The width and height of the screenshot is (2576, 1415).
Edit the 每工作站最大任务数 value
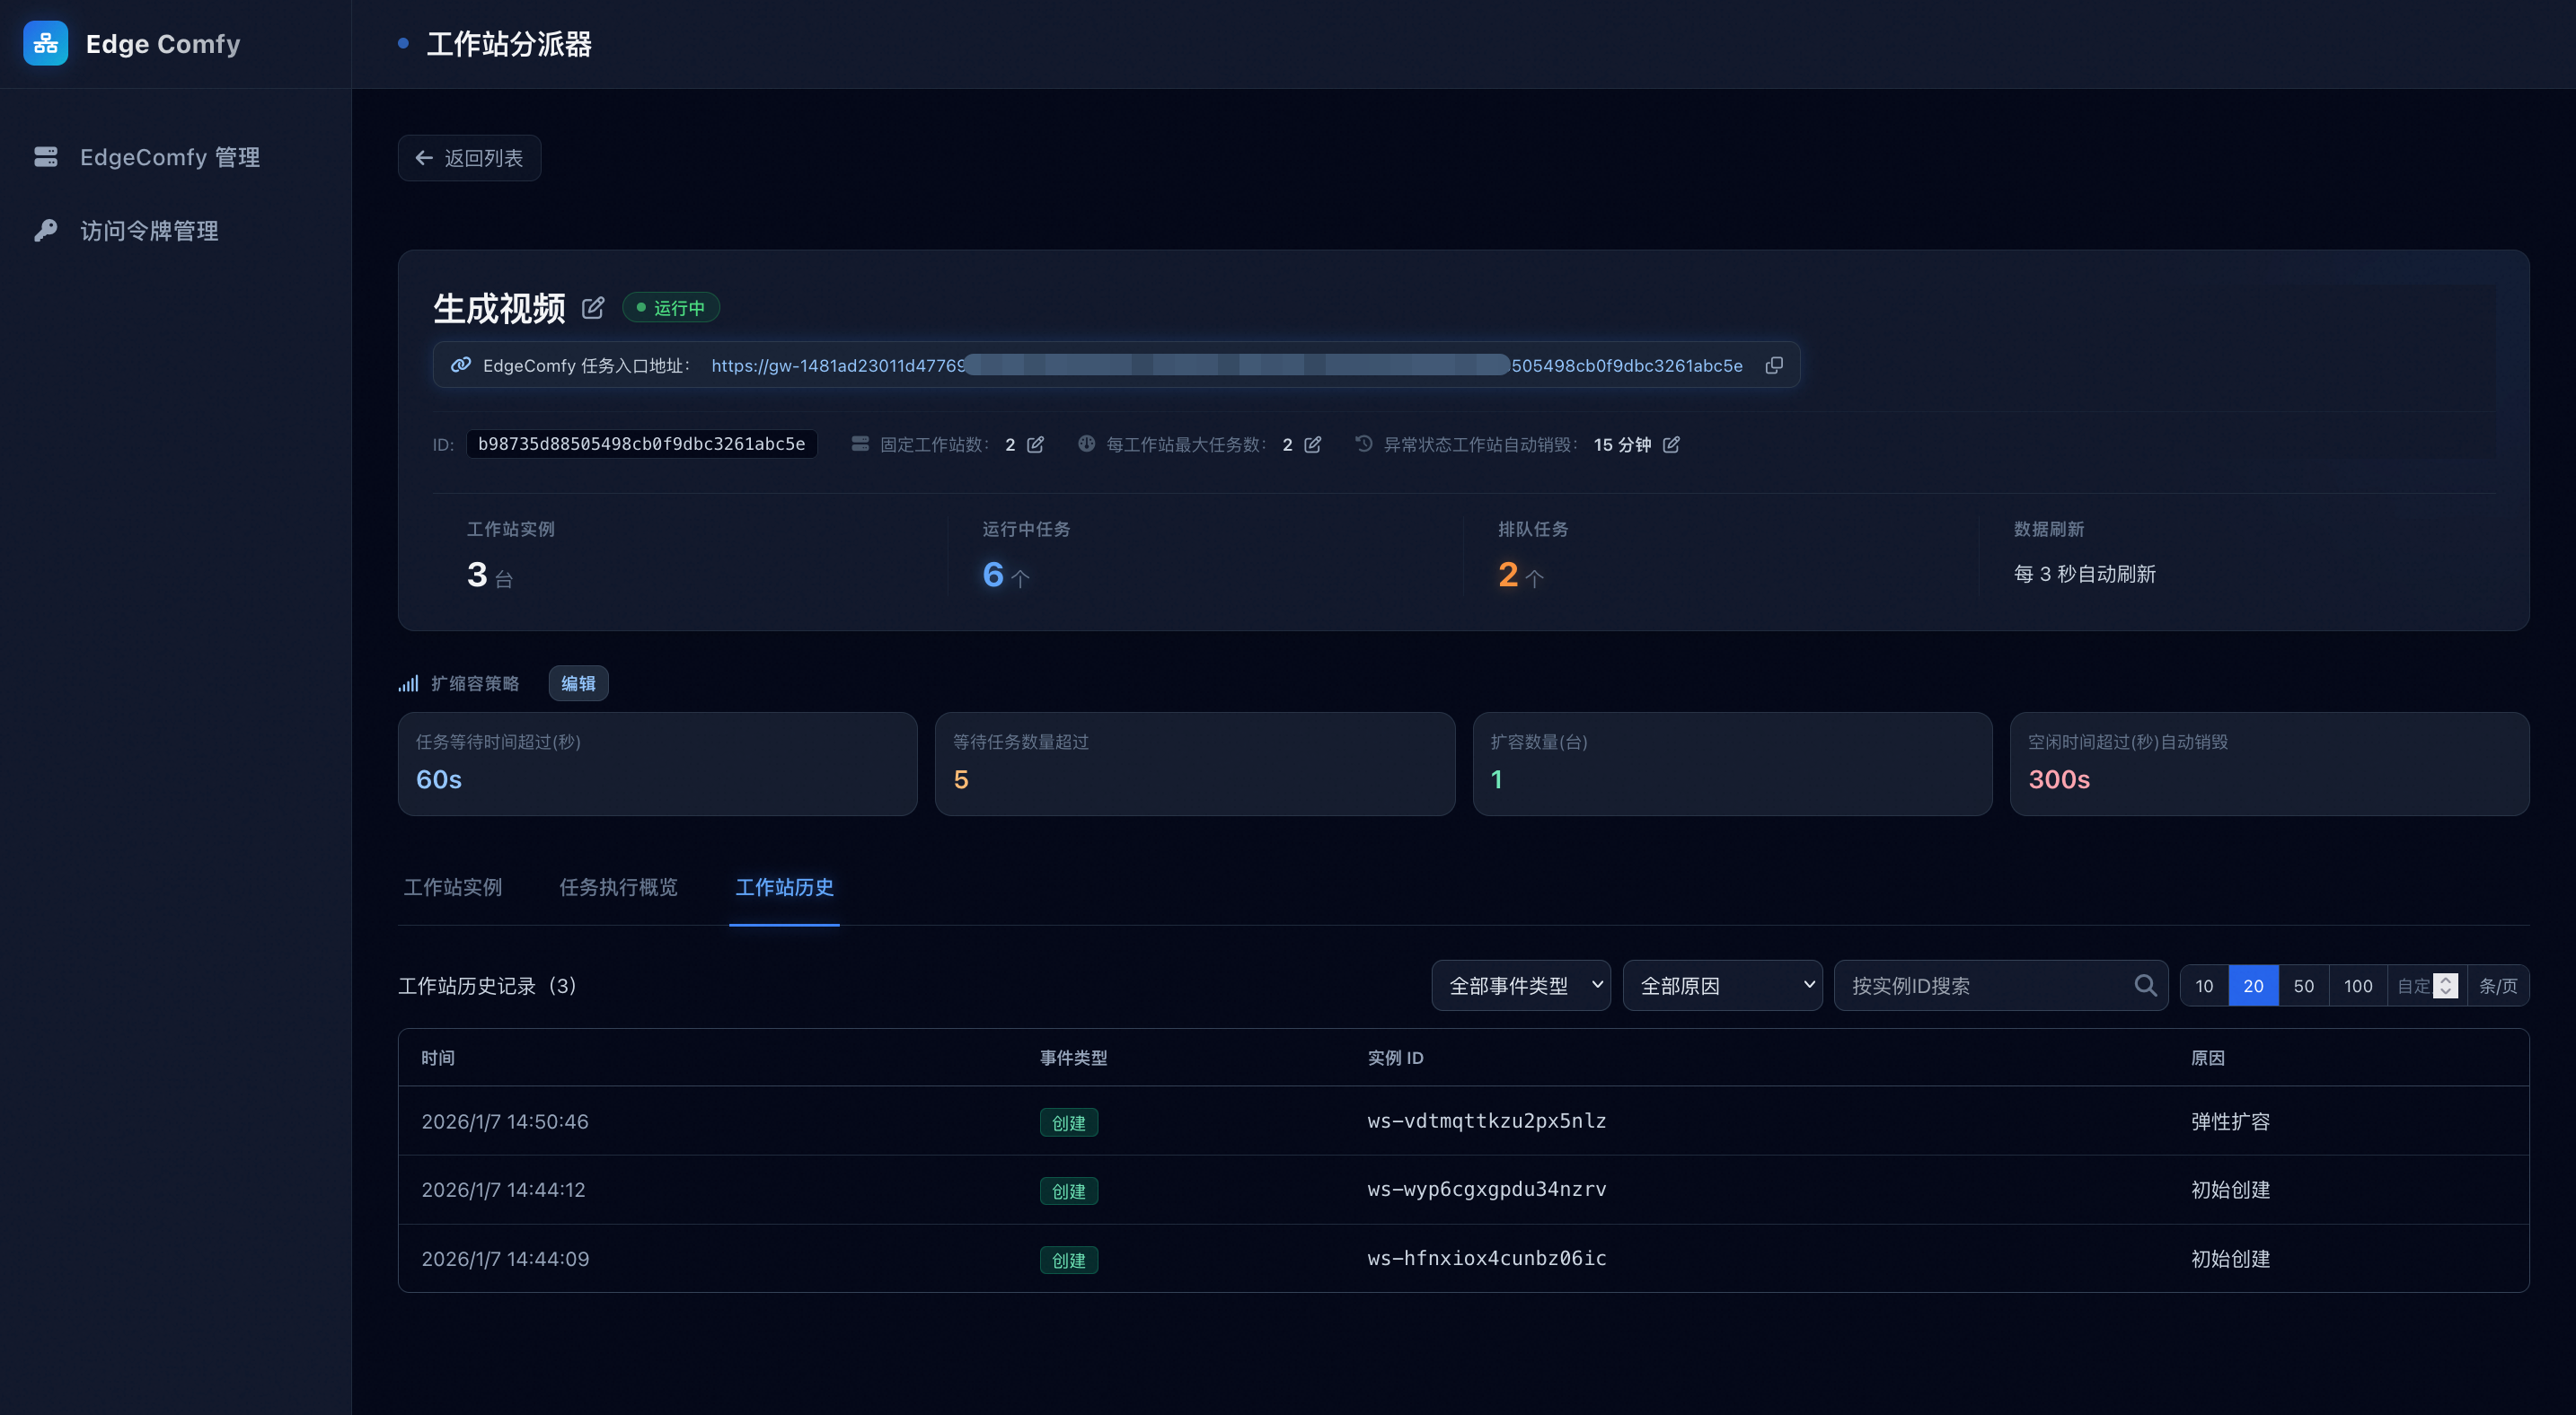coord(1313,444)
